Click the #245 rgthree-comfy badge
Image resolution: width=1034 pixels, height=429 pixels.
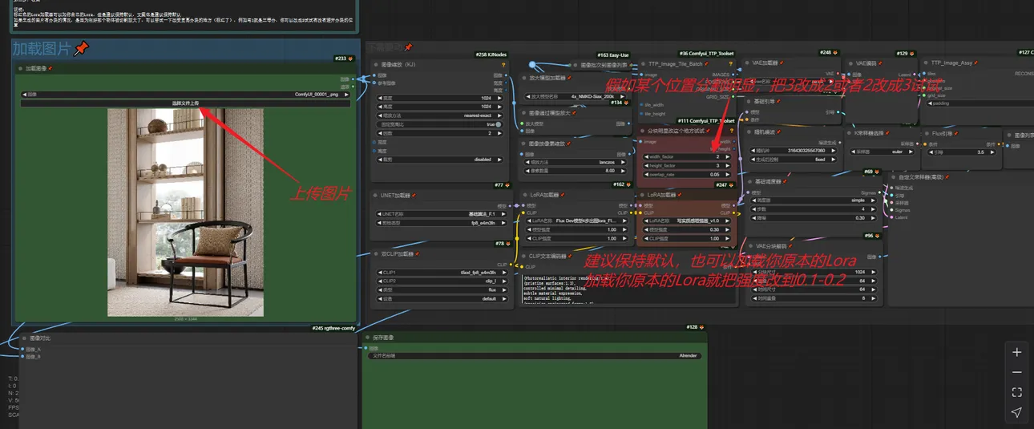[333, 327]
